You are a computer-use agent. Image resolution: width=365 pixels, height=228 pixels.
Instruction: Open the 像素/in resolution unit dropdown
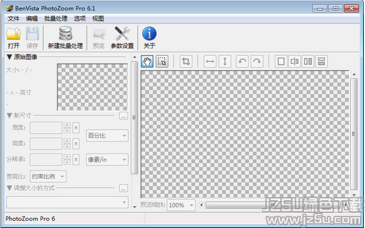point(107,160)
